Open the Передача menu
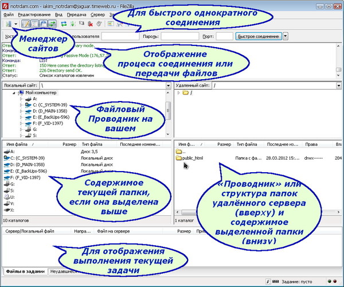Viewport: 344px width, 287px height. click(x=76, y=15)
